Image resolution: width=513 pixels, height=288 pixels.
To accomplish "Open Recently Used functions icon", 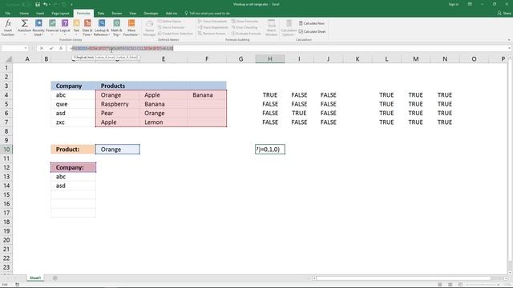I will 38,28.
